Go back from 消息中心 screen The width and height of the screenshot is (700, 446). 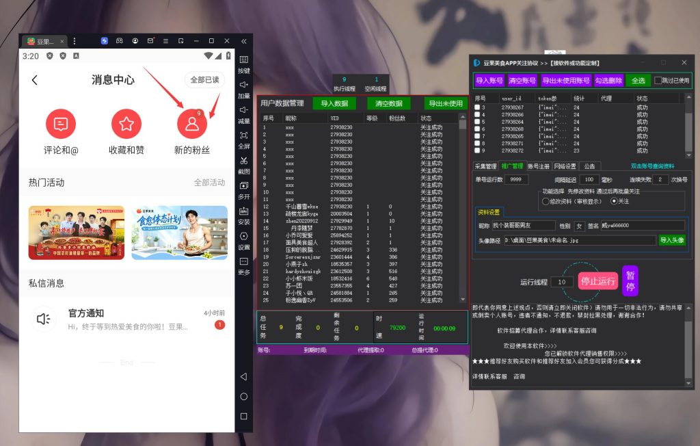click(x=35, y=80)
